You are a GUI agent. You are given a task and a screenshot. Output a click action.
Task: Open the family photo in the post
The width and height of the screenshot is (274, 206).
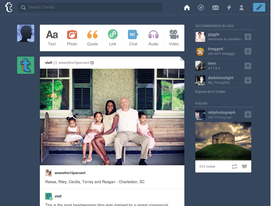[x=112, y=117]
